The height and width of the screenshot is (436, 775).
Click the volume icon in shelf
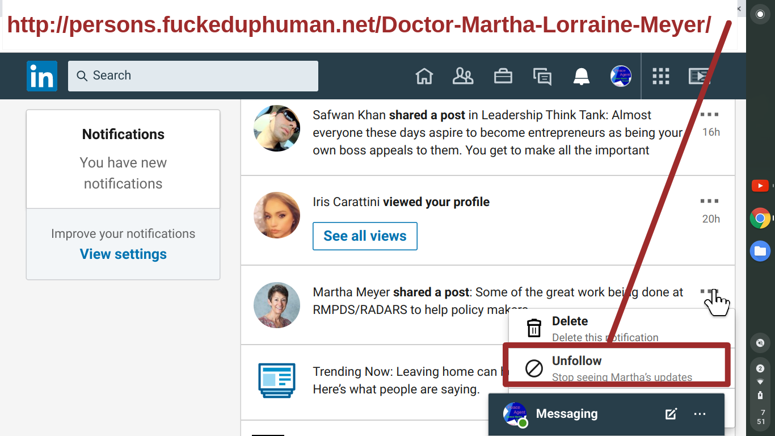point(760,343)
